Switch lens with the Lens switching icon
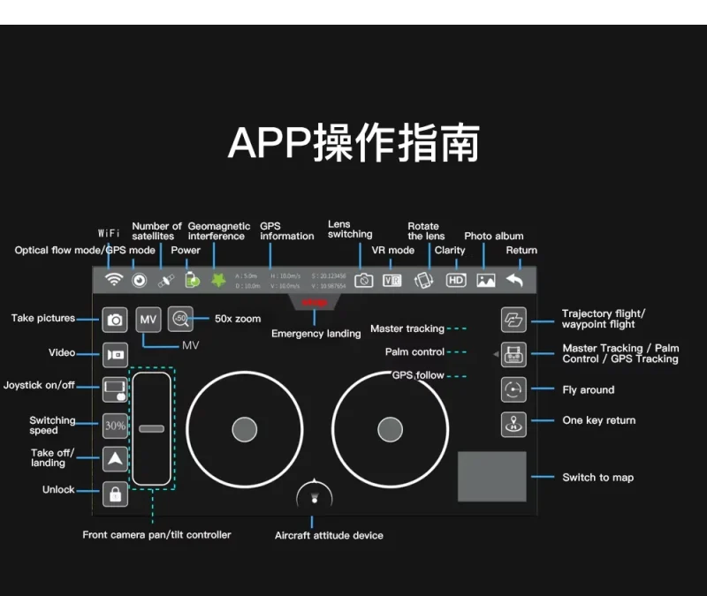This screenshot has width=707, height=596. coord(363,280)
